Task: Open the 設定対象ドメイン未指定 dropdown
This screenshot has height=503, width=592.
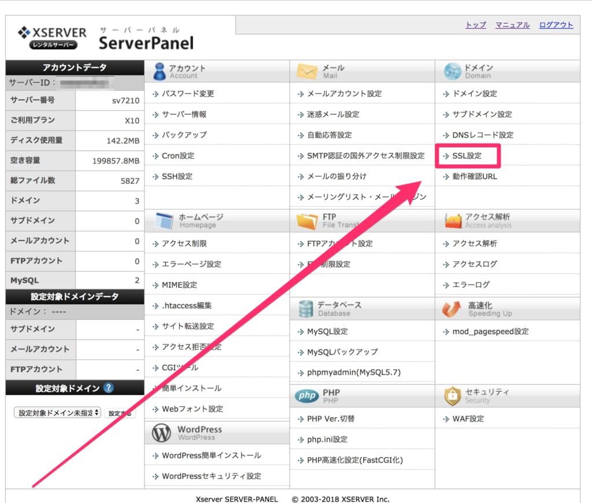Action: click(57, 413)
